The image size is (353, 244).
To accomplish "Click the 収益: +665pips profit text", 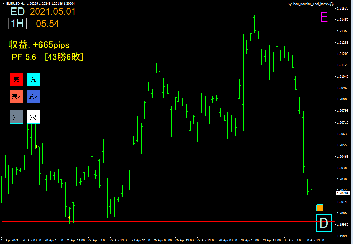I will coord(39,45).
